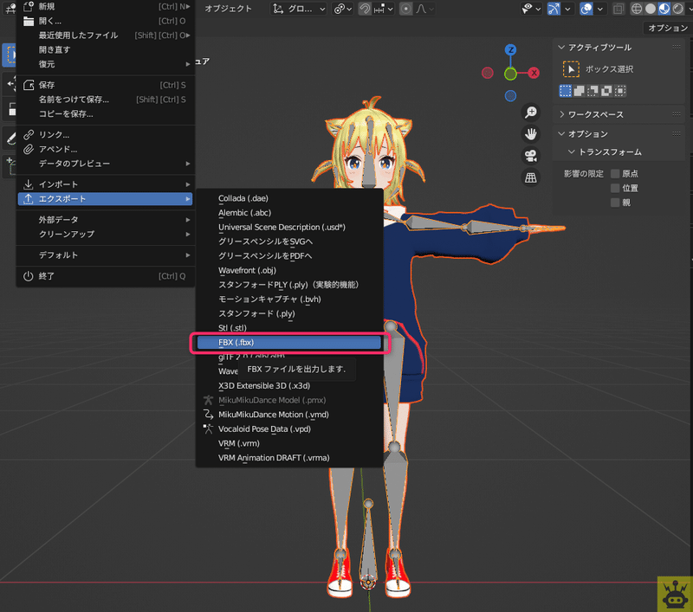Click the negative Z axis gizmo circle
The image size is (693, 612).
tap(510, 95)
